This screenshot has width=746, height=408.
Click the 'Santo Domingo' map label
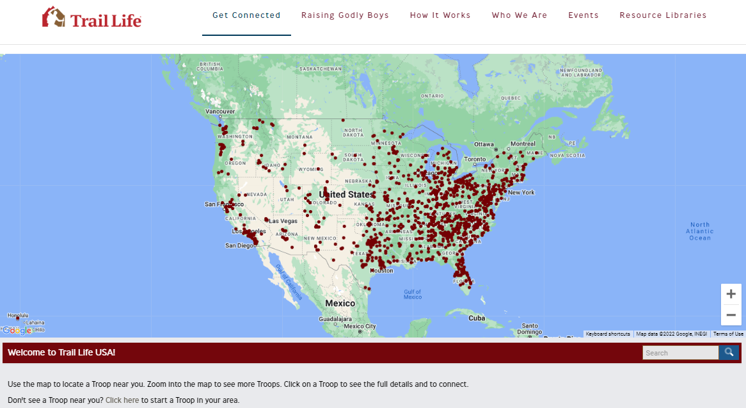[530, 329]
